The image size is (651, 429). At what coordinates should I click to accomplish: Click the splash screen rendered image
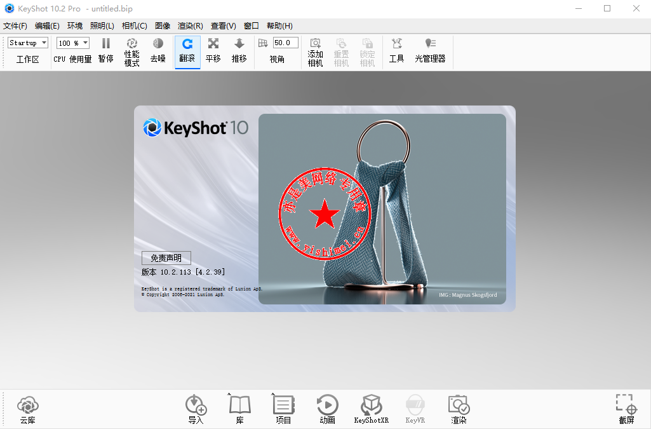[382, 209]
